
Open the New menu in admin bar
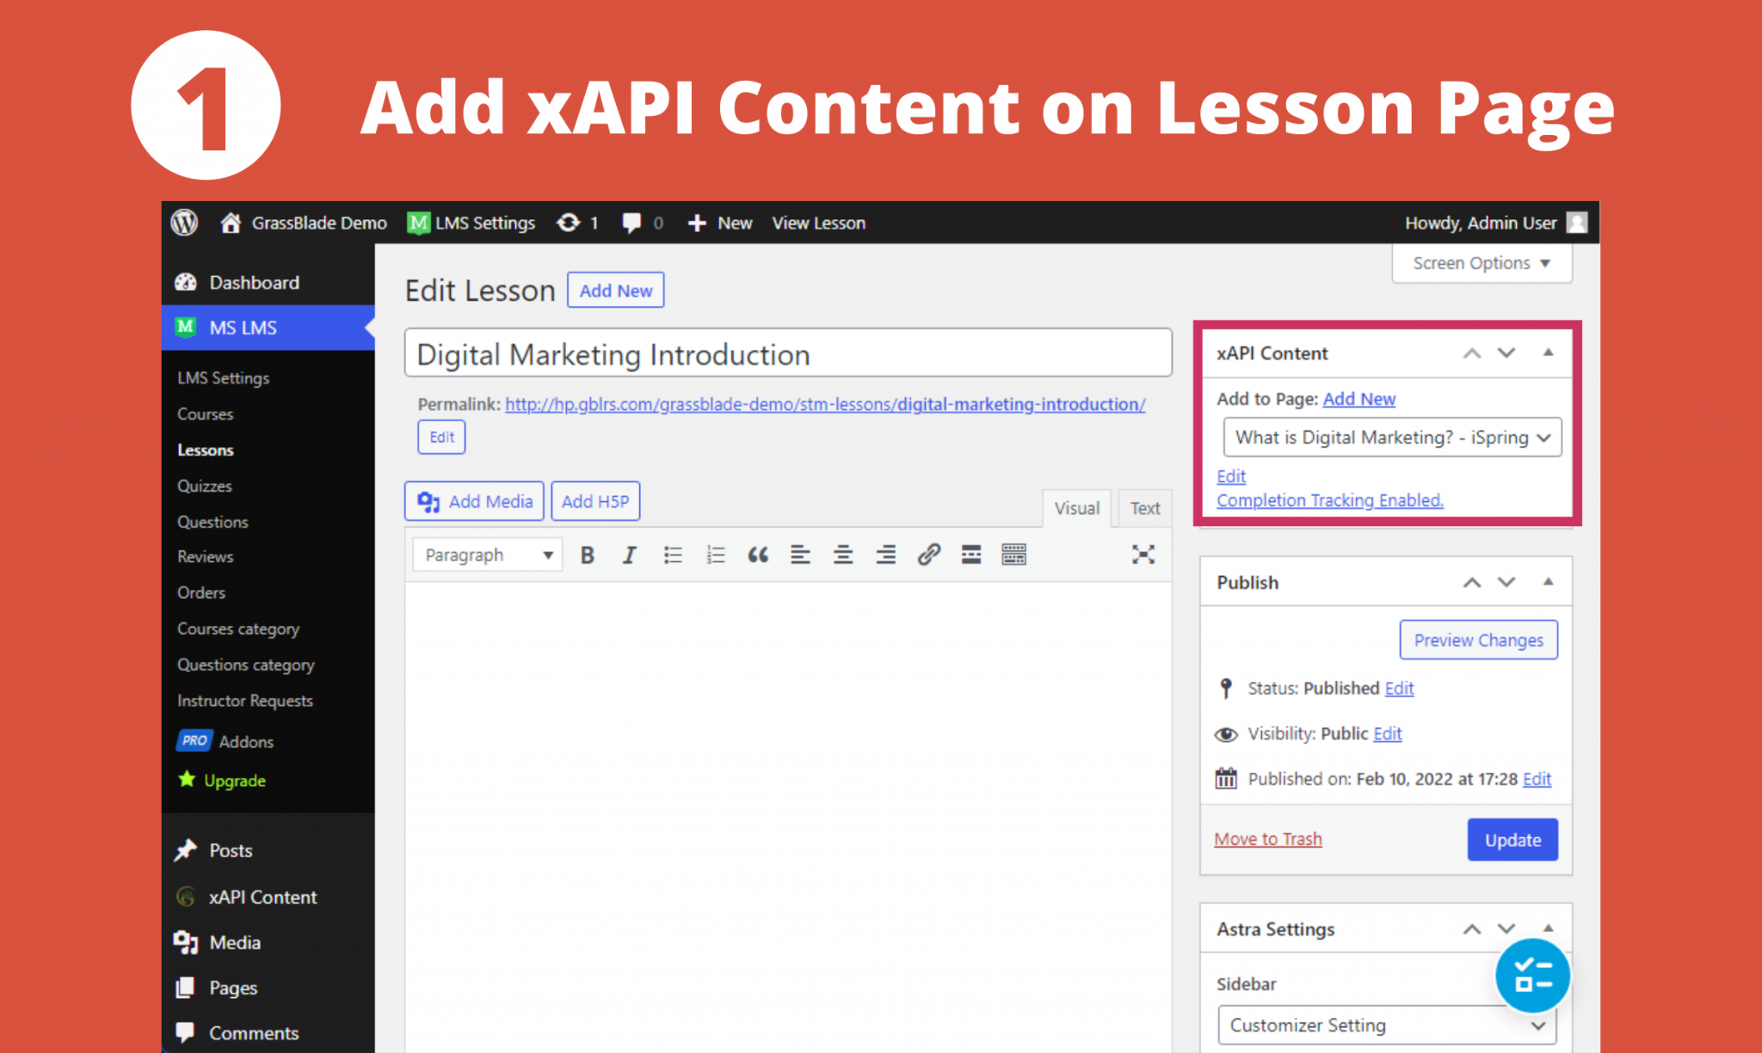719,223
